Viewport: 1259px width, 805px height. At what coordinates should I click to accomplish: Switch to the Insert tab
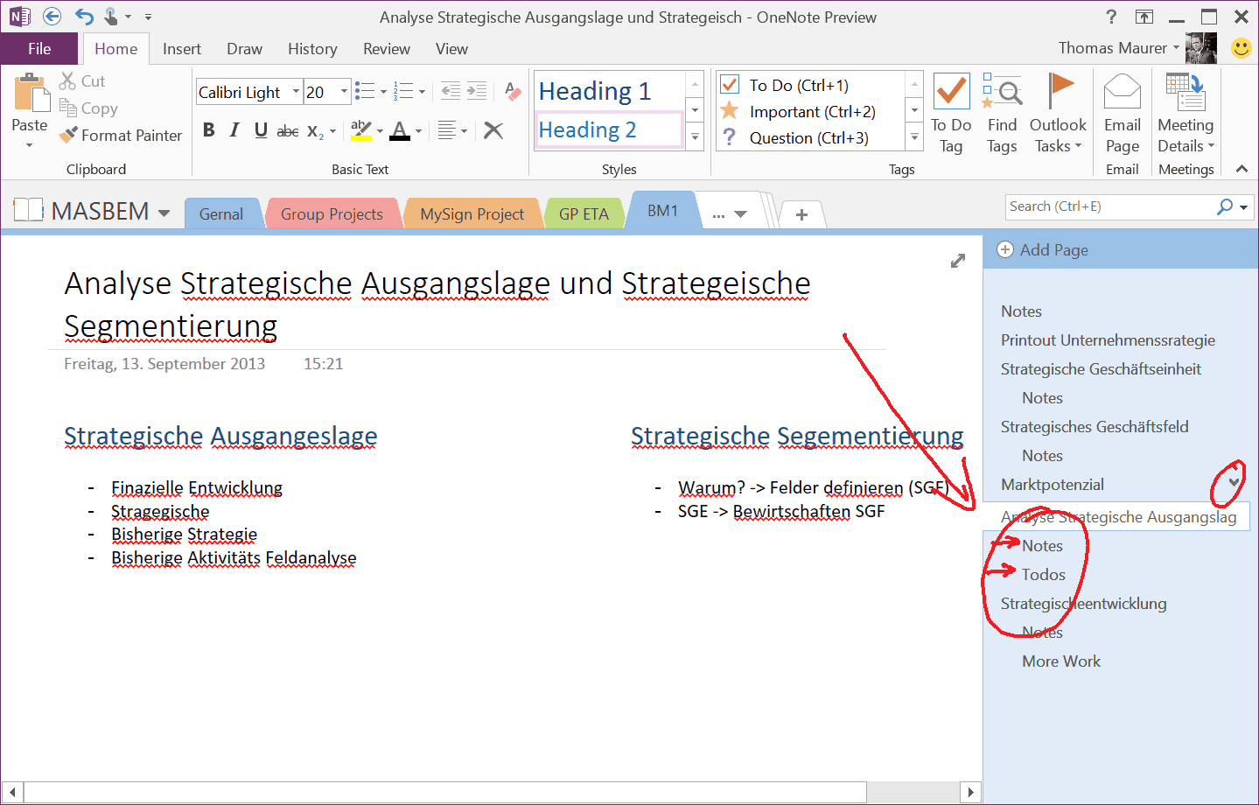(x=182, y=49)
